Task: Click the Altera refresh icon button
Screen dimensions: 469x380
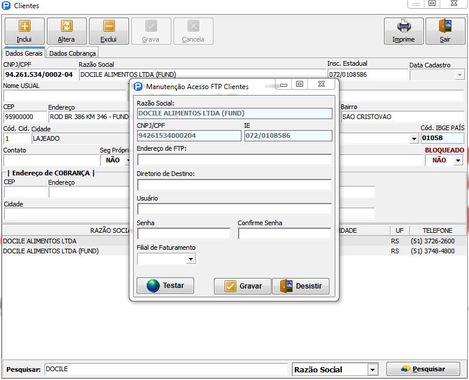Action: (x=67, y=31)
